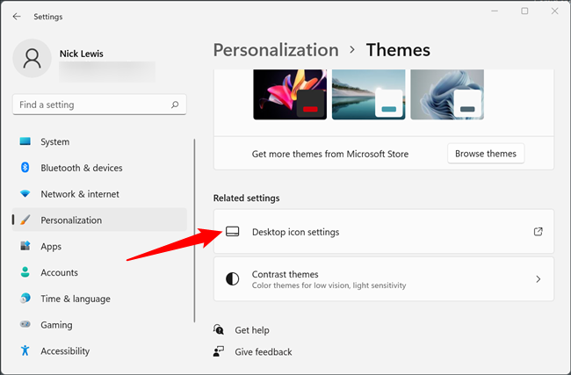Image resolution: width=571 pixels, height=375 pixels.
Task: Click the Give feedback link
Action: [263, 351]
